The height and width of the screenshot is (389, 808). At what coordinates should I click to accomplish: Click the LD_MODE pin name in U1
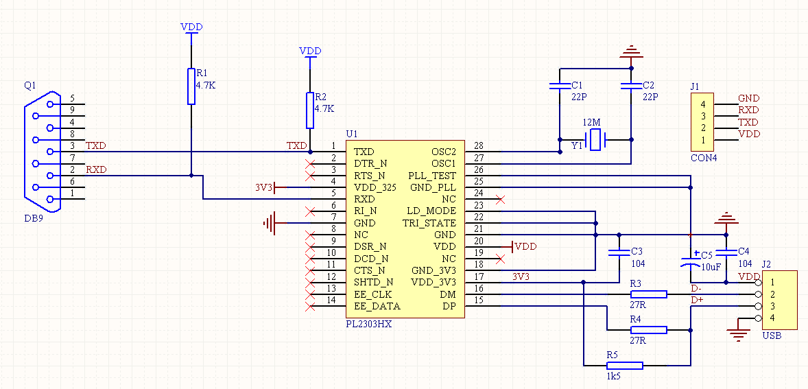(432, 211)
